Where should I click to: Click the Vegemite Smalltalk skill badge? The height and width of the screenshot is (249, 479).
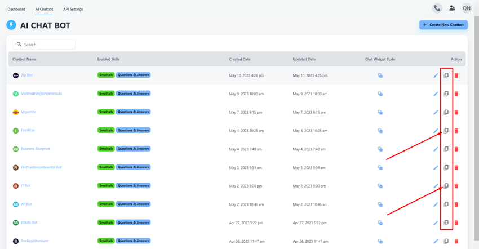coord(106,112)
